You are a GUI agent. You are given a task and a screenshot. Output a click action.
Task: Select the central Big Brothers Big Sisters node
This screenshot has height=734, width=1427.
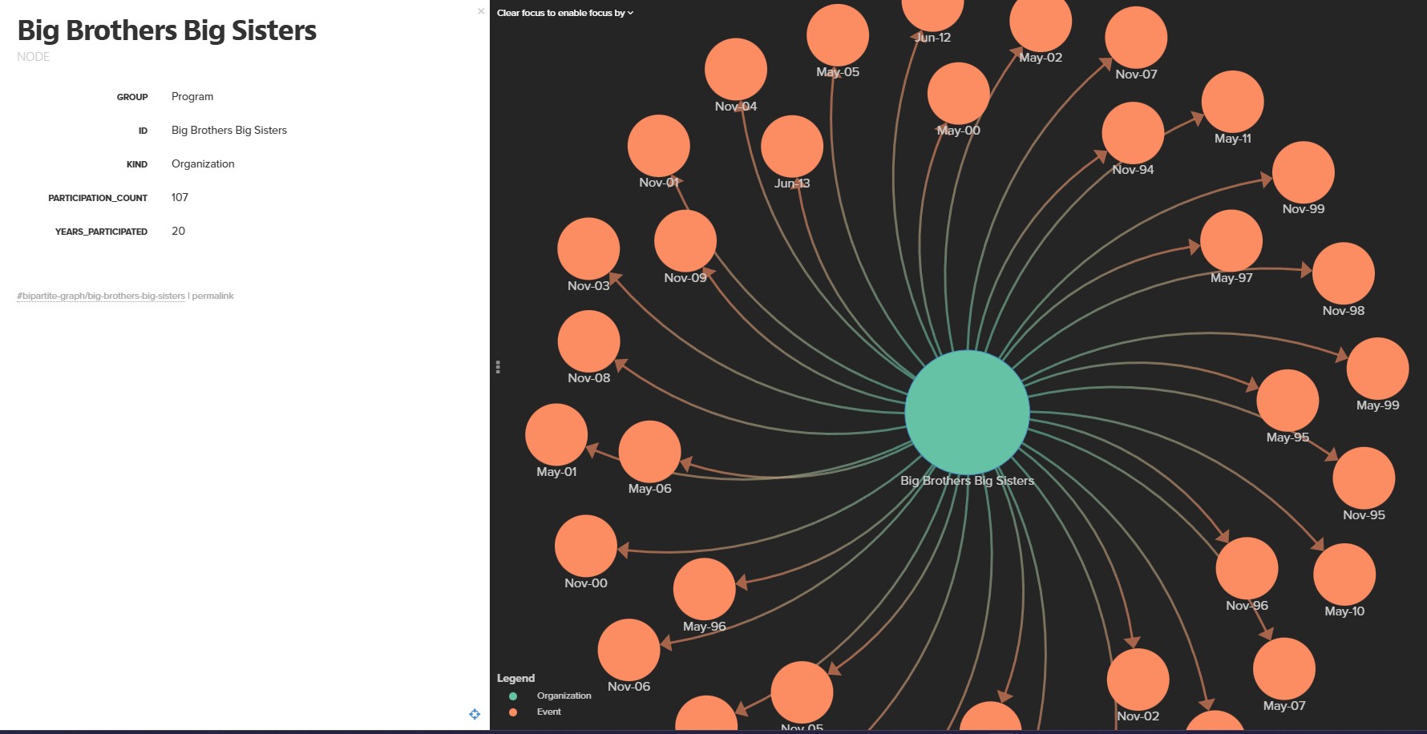pos(967,412)
